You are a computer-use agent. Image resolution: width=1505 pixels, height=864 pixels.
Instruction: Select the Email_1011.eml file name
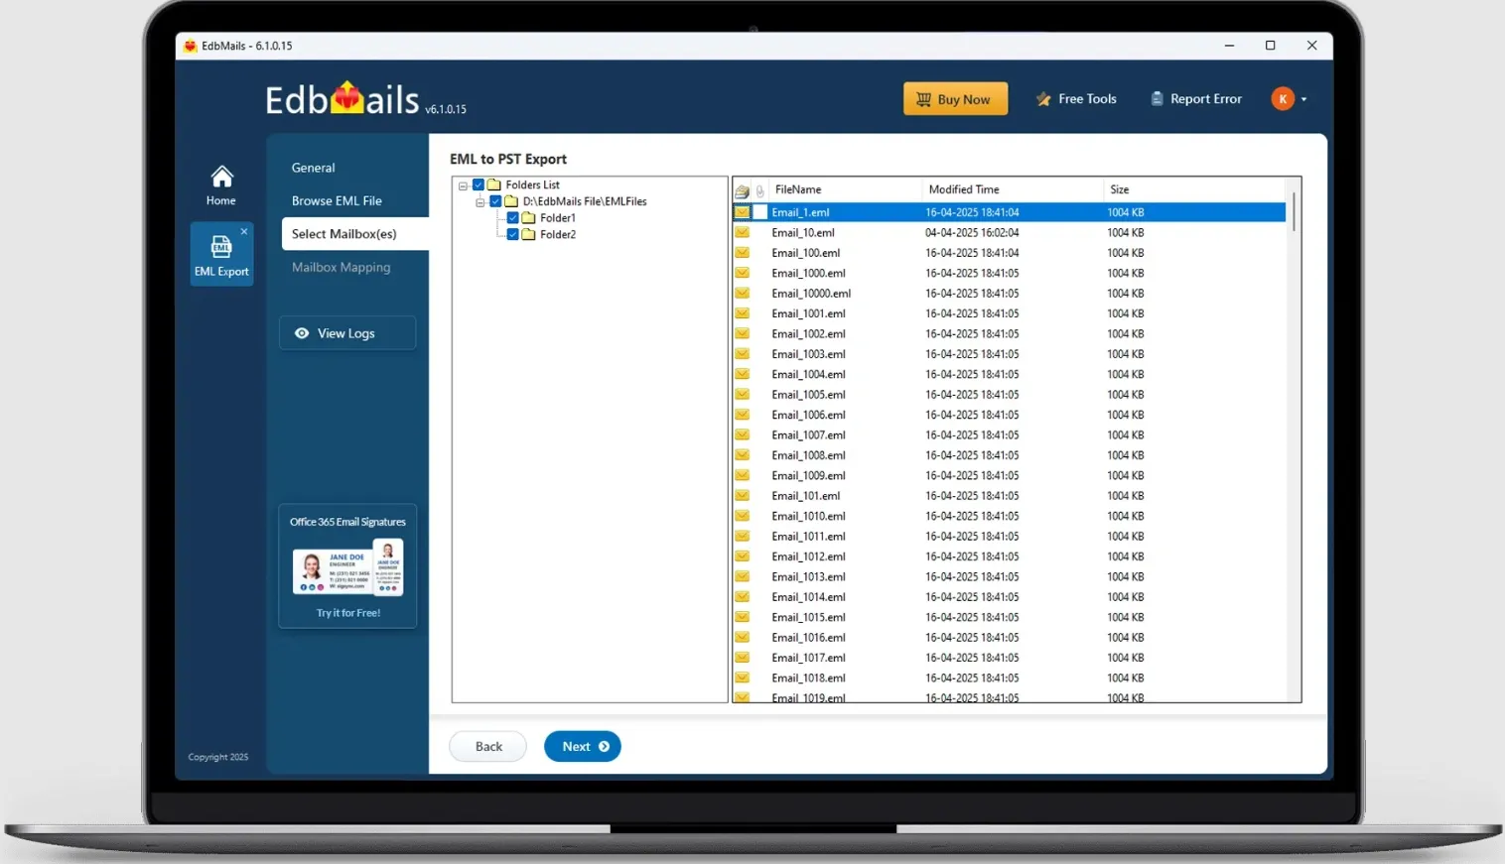click(808, 537)
